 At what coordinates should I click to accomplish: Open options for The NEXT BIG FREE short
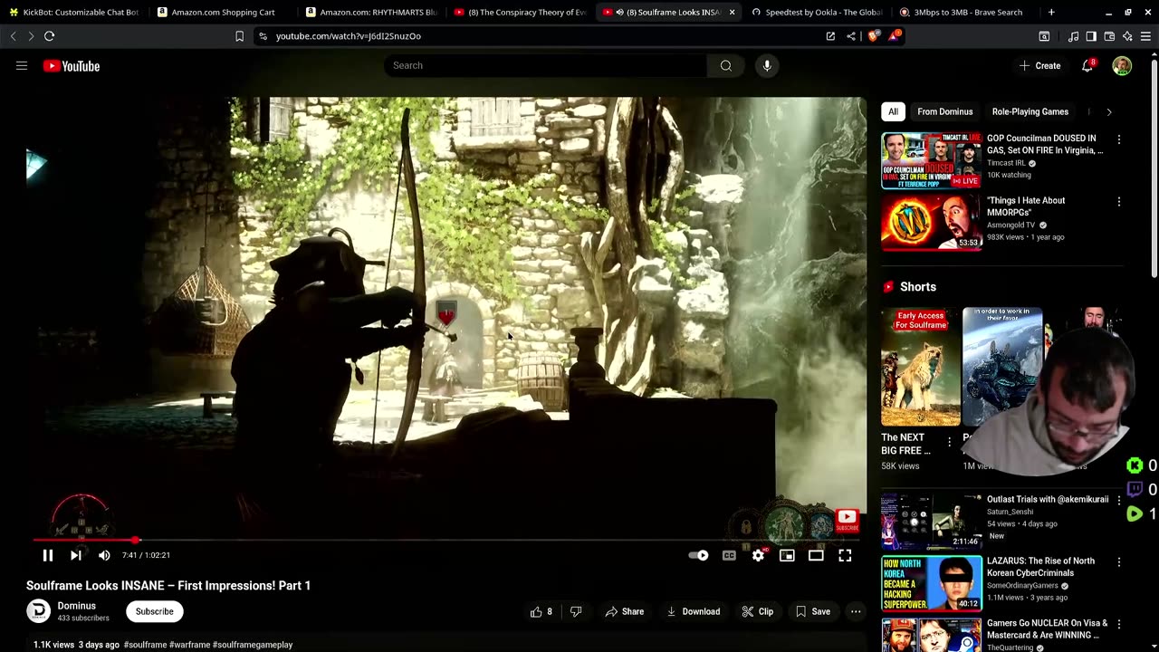pyautogui.click(x=949, y=441)
